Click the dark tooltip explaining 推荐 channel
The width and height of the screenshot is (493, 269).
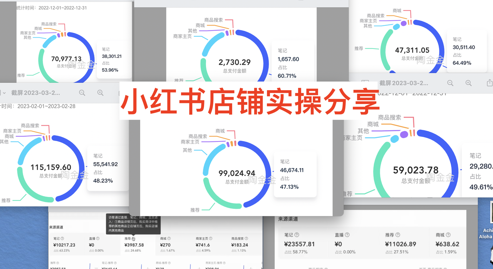click(x=133, y=224)
